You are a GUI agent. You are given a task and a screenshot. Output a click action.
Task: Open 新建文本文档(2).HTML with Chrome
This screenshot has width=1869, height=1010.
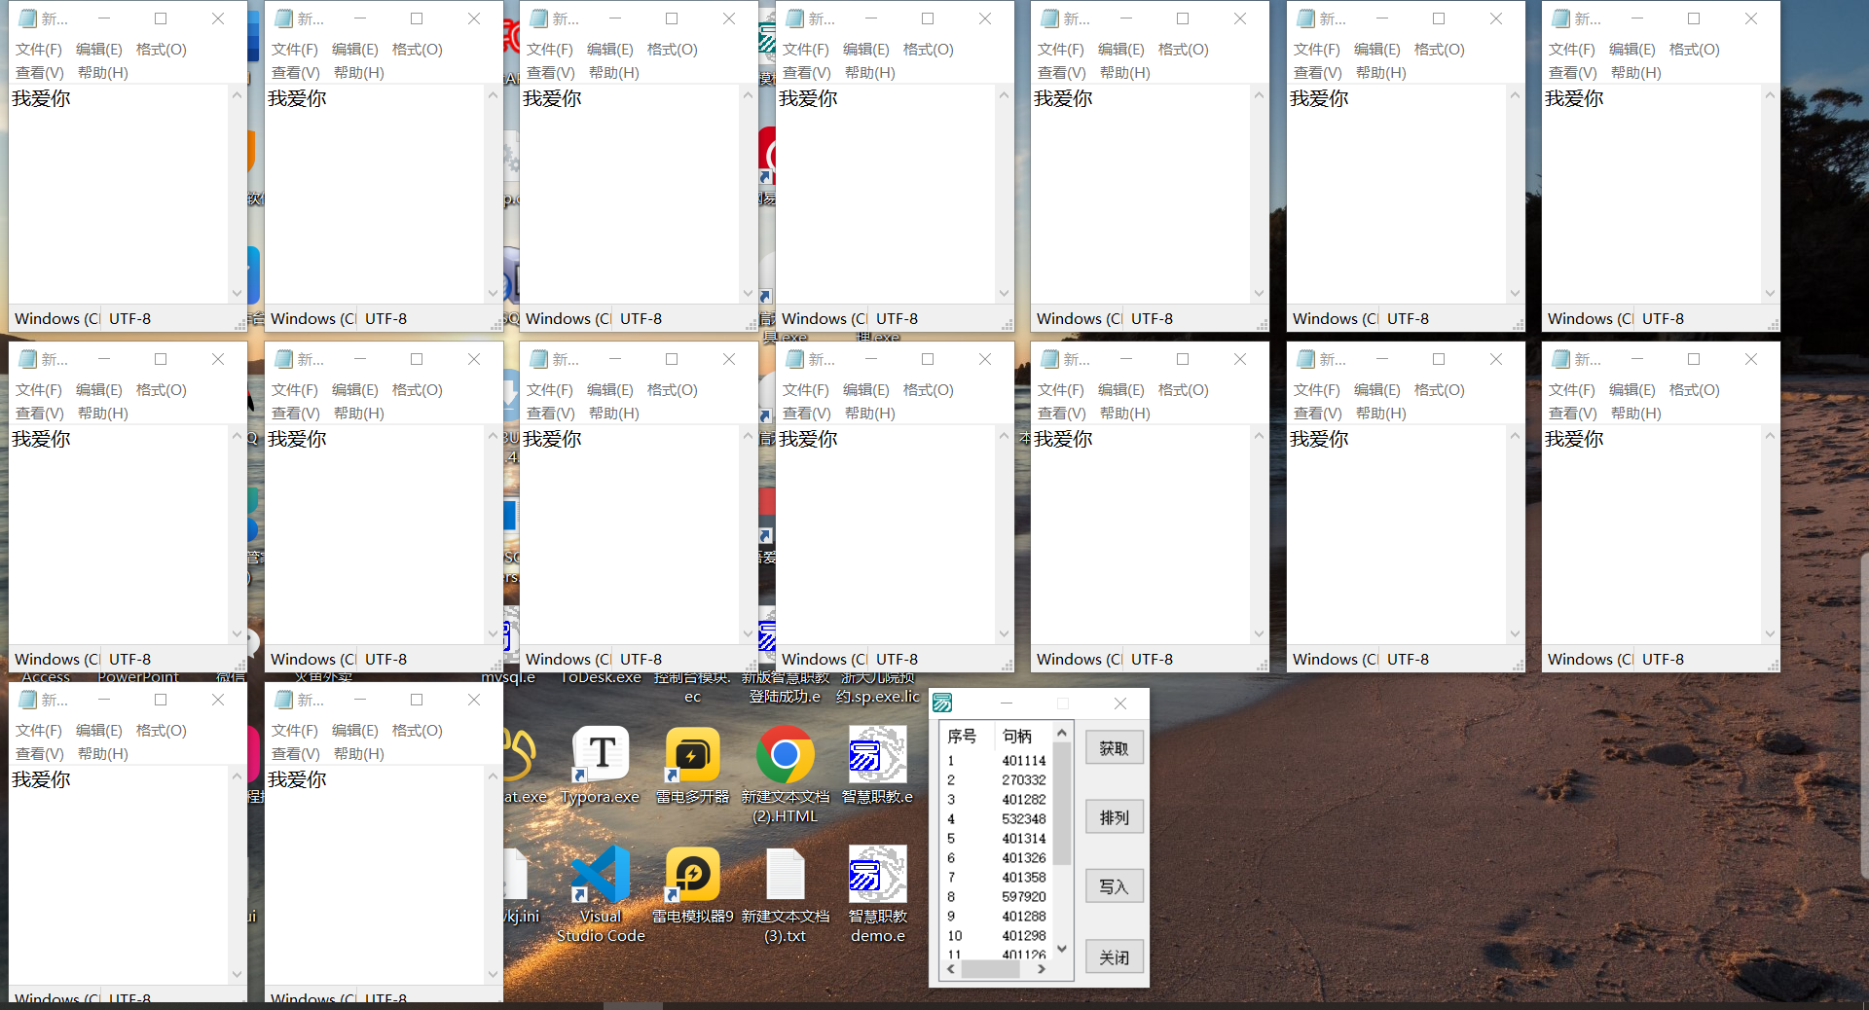(786, 754)
